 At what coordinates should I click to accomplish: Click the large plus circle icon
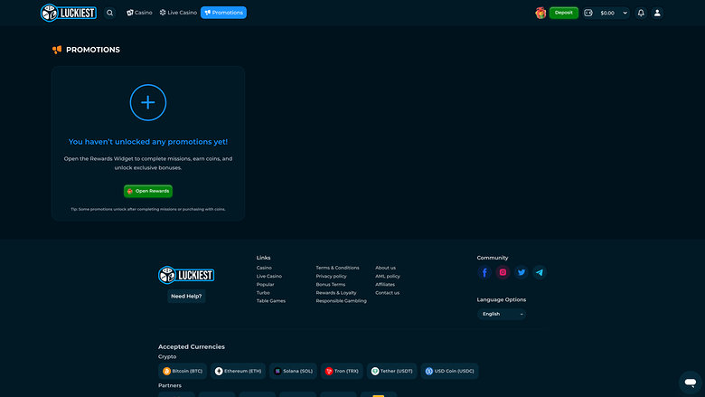(x=148, y=102)
